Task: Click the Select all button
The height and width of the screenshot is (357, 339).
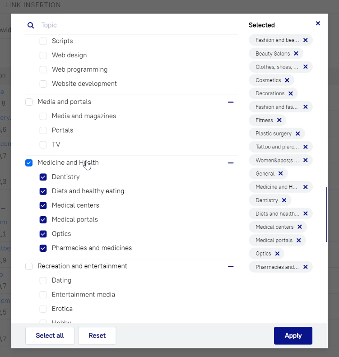Action: [50, 336]
